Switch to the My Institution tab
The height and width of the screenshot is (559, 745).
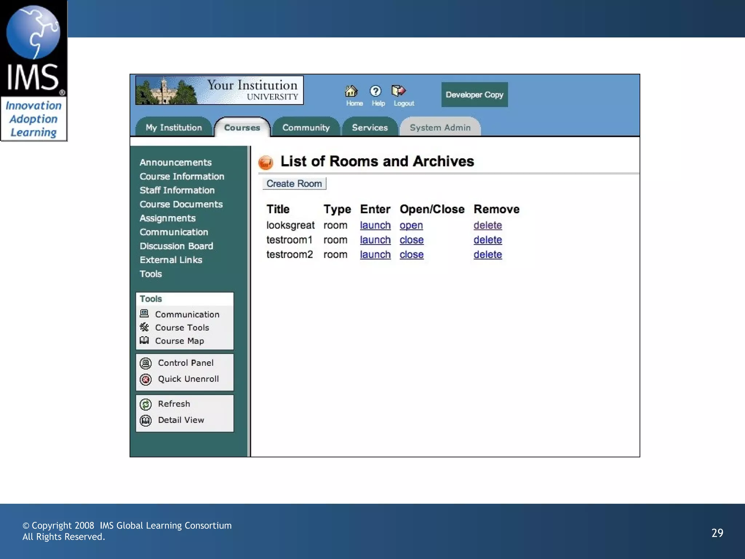pyautogui.click(x=174, y=128)
